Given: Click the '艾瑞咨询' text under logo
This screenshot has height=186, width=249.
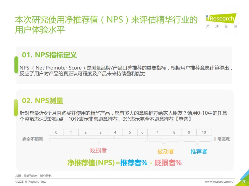Looking at the screenshot, I should click(x=221, y=26).
